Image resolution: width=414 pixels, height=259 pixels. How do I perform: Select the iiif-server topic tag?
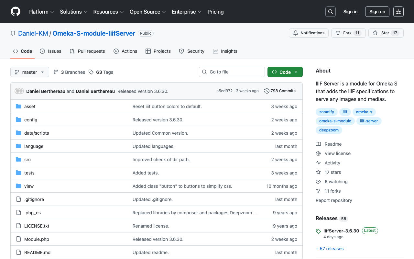pos(369,121)
